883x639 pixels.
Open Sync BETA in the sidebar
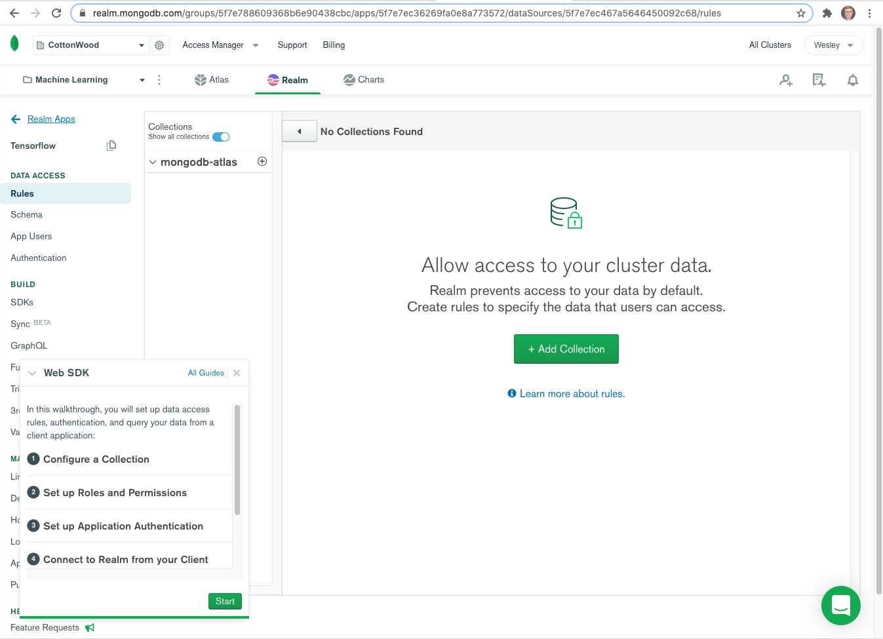click(x=30, y=324)
